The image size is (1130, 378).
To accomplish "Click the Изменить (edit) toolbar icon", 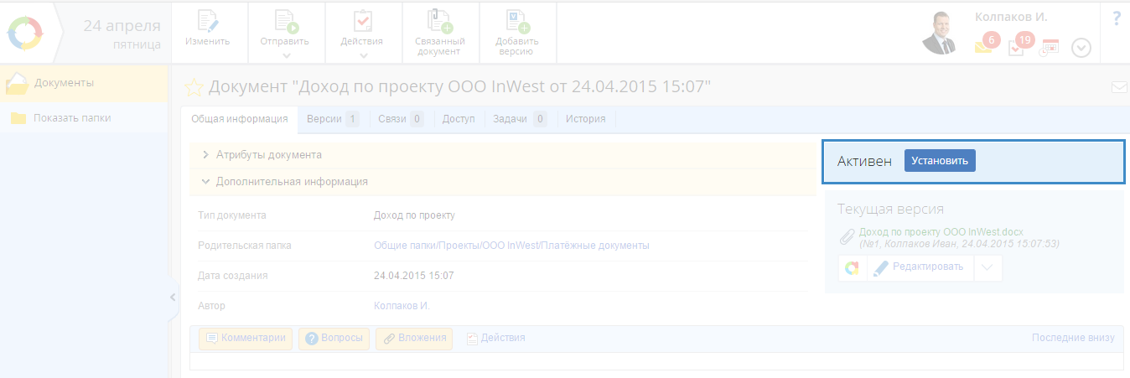I will (x=207, y=22).
